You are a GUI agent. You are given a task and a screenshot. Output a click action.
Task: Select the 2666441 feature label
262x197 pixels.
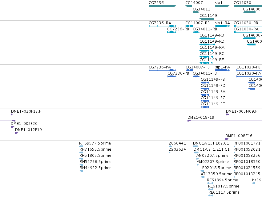177,143
